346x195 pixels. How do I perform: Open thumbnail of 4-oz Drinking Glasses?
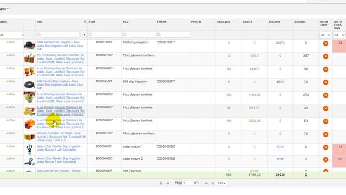pos(29,71)
